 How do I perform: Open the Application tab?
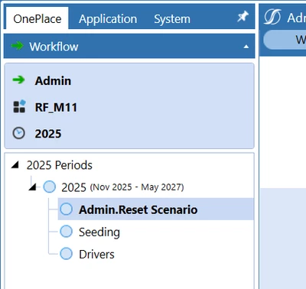click(x=108, y=19)
